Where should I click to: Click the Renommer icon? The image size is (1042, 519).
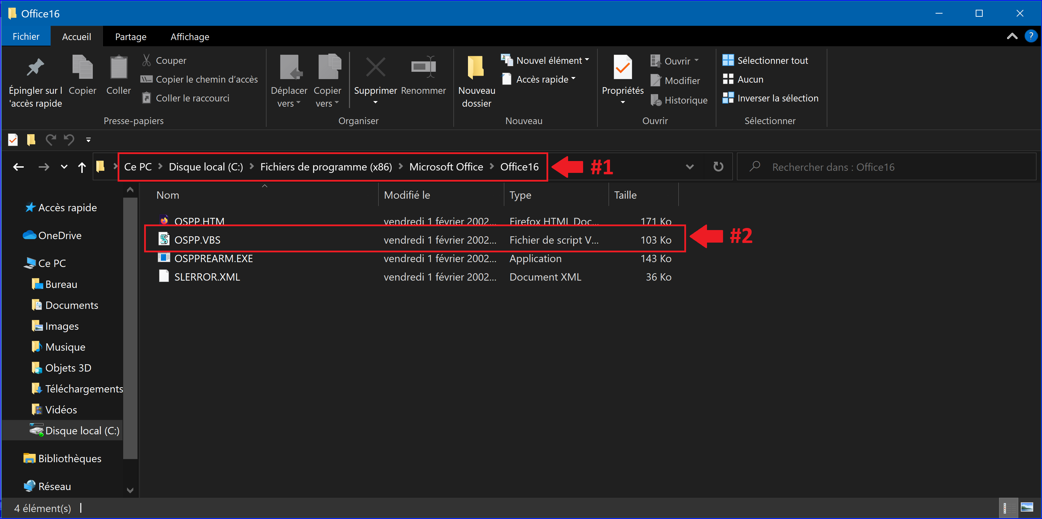[423, 67]
